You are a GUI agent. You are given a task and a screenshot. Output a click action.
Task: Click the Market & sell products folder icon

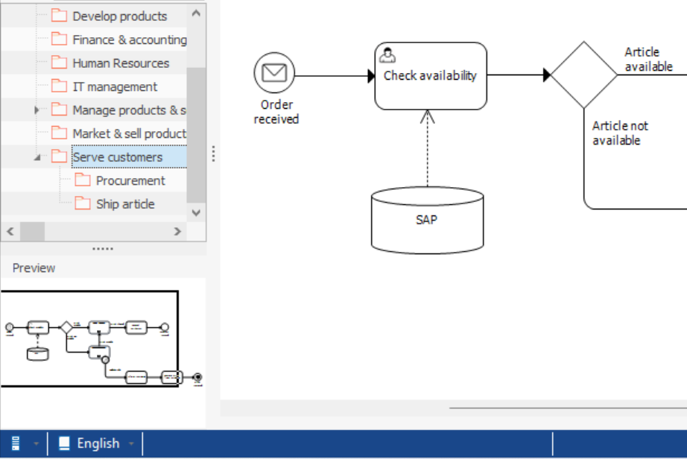pos(59,133)
